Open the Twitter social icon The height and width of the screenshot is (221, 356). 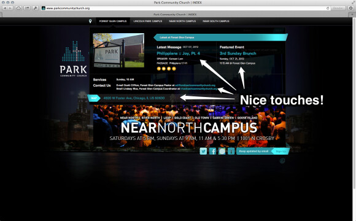[203, 151]
